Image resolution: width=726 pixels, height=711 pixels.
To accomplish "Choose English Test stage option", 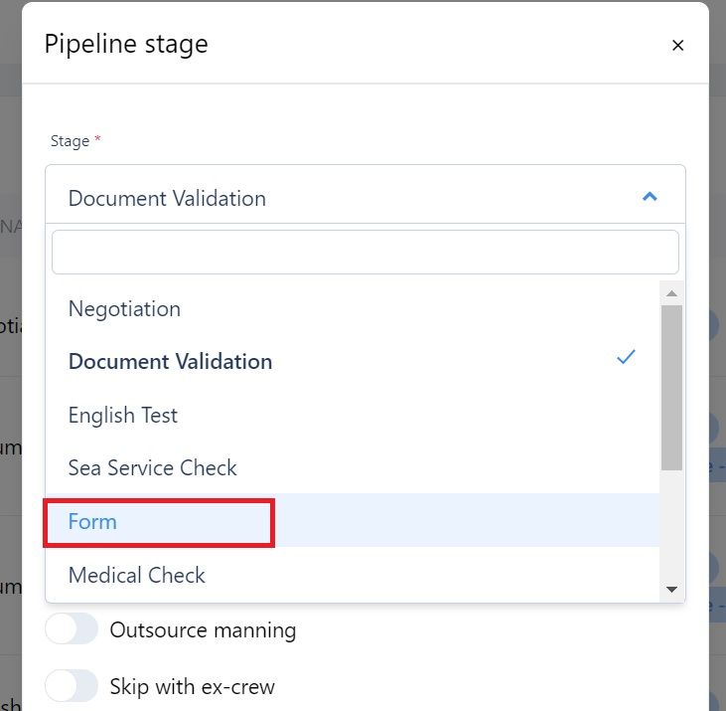I will click(x=353, y=415).
